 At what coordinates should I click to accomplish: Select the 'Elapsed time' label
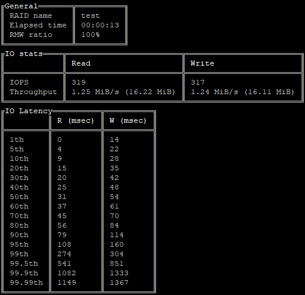click(38, 25)
